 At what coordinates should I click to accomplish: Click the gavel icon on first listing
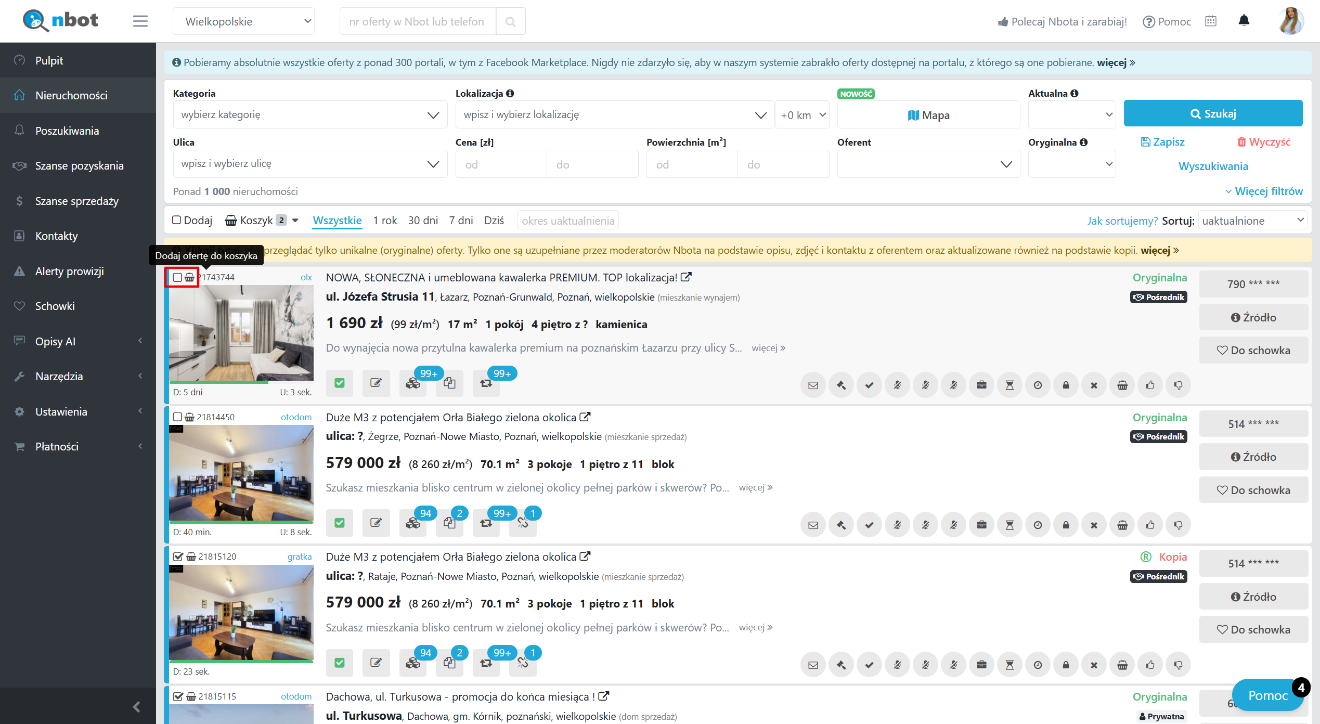point(841,385)
